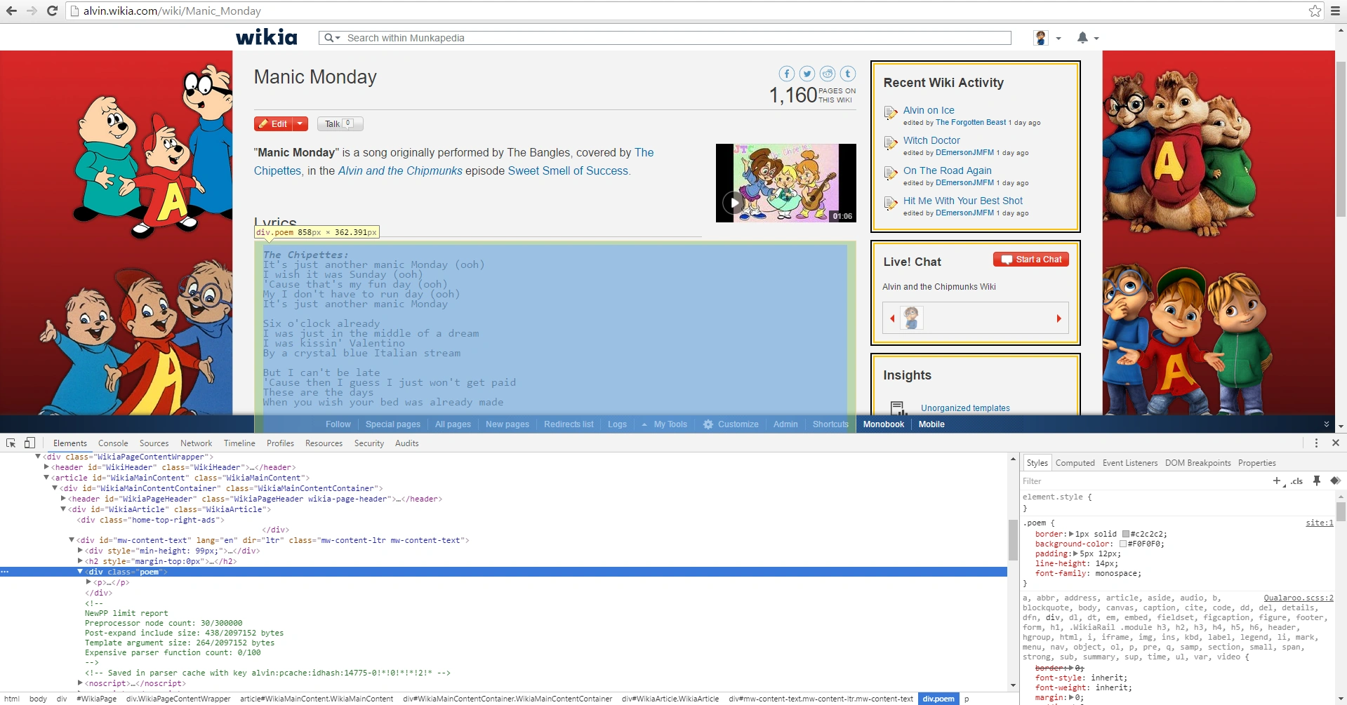
Task: Open the Timeline tab
Action: 239,443
